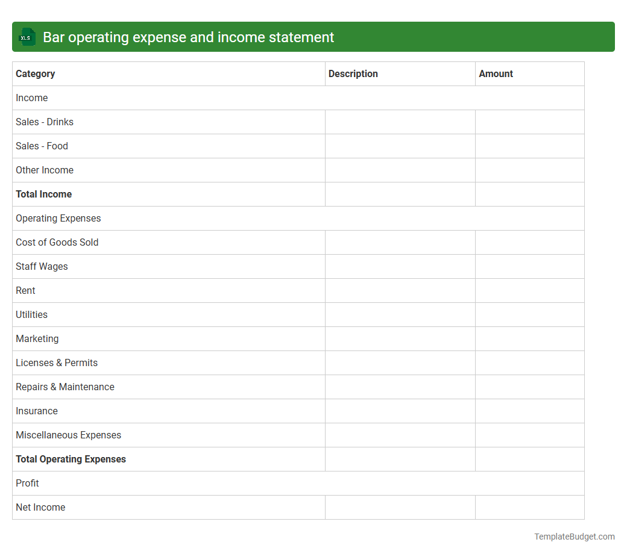Click the Sales - Food label
The height and width of the screenshot is (554, 627).
pyautogui.click(x=42, y=146)
